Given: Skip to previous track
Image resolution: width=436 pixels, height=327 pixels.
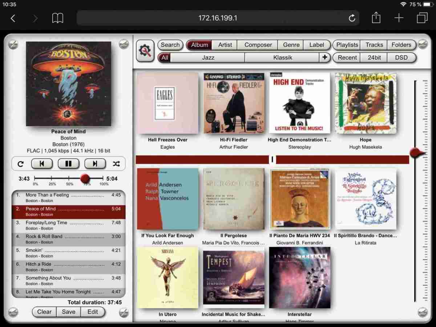Looking at the screenshot, I should [42, 164].
